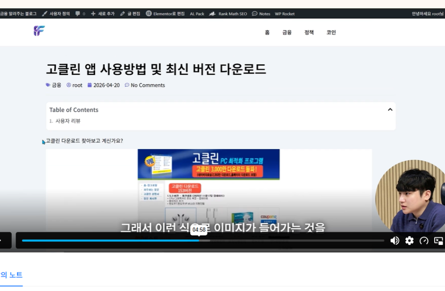This screenshot has height=291, width=445.
Task: Click 금융 알려주는 블로그 site name
Action: tap(18, 13)
